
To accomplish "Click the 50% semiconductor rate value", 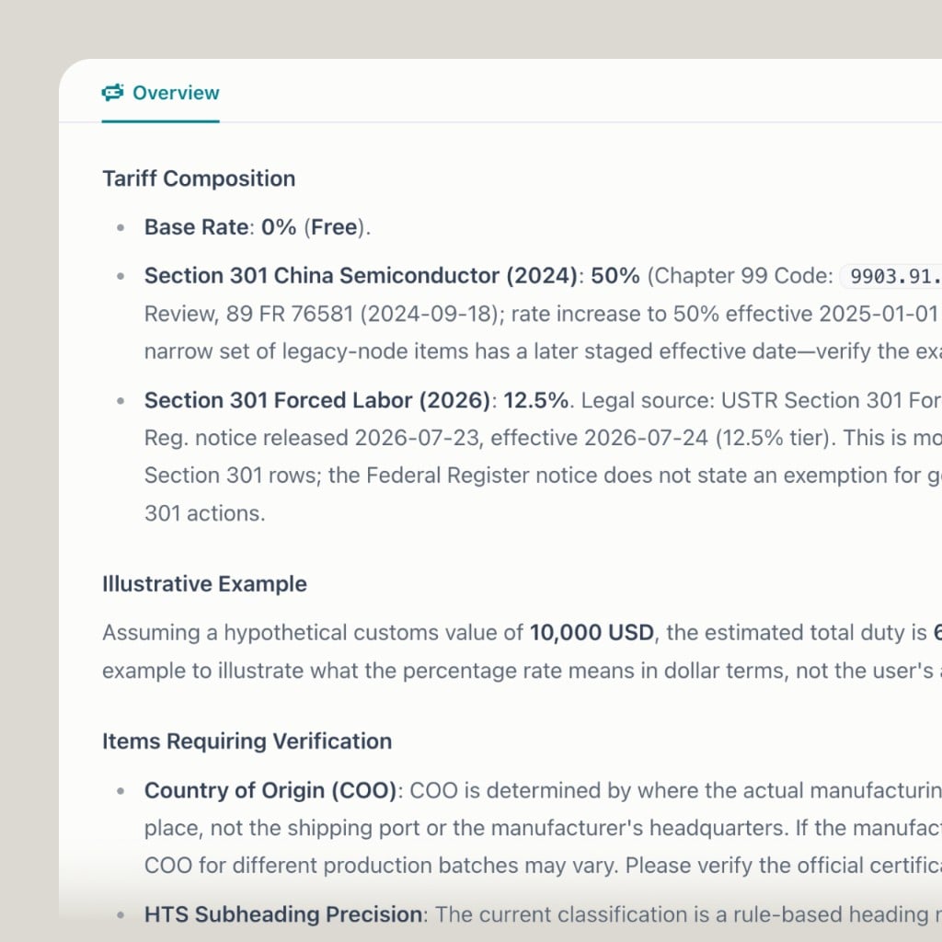I will 615,276.
